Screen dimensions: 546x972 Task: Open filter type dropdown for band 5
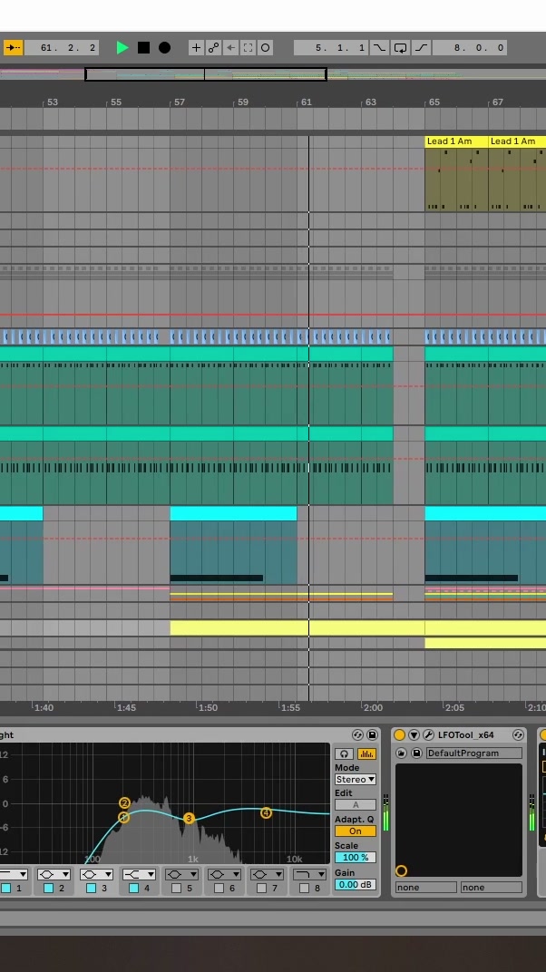pyautogui.click(x=182, y=874)
